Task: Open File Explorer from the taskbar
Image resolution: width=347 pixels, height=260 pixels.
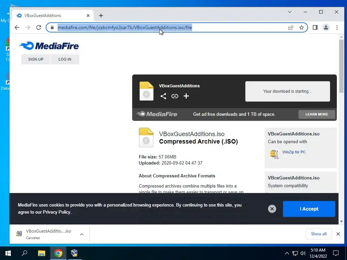Action: (x=41, y=253)
